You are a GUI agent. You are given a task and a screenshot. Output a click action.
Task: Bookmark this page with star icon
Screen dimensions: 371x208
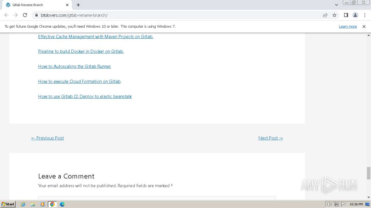click(x=334, y=15)
